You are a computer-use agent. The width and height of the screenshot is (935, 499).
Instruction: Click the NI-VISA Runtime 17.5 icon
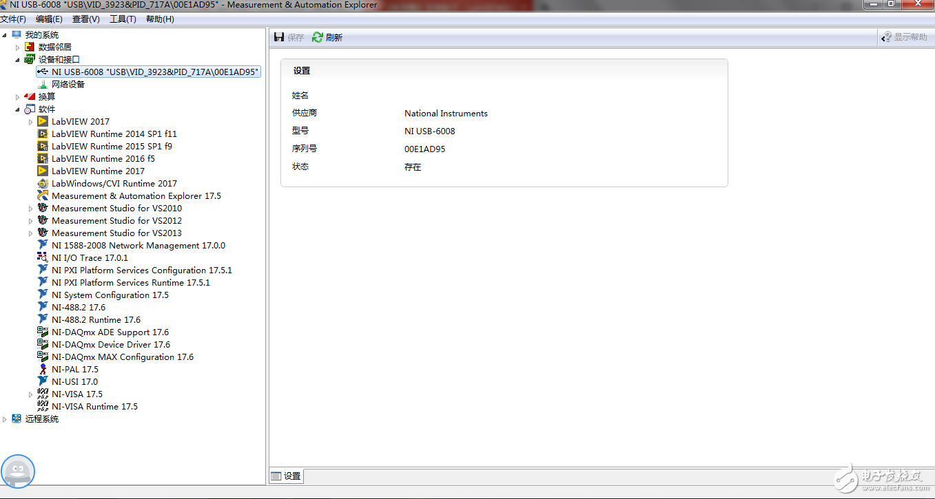(x=43, y=407)
